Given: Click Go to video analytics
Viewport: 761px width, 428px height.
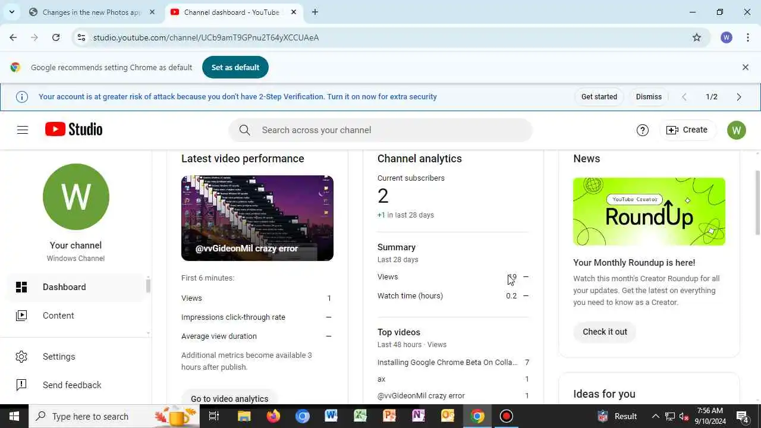Looking at the screenshot, I should tap(229, 398).
